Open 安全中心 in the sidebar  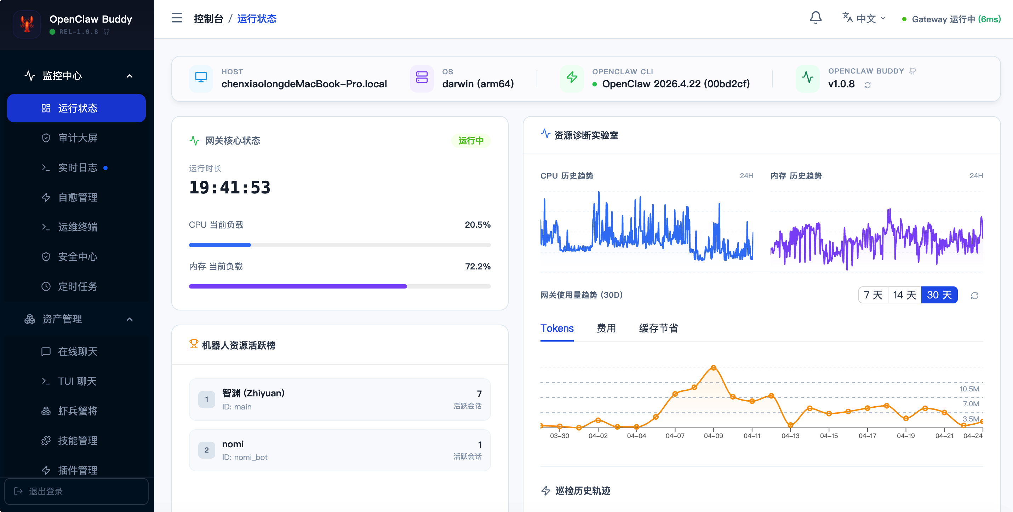76,257
